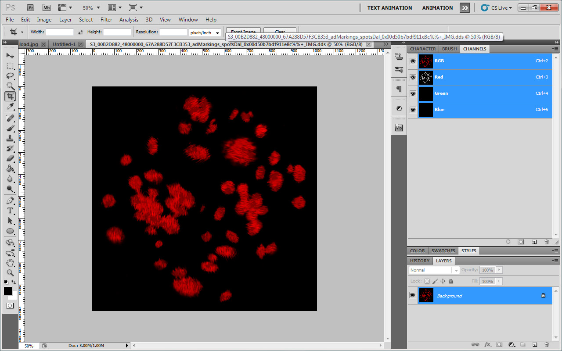Create new layer icon in Layers panel

534,344
